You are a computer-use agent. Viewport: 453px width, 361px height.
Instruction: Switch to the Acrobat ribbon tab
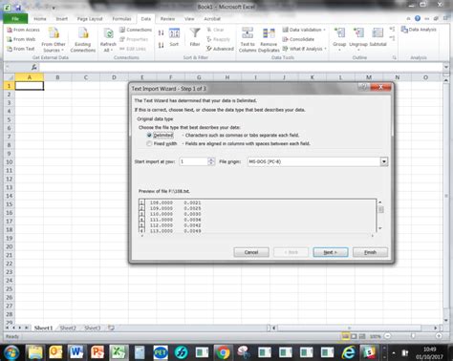[212, 19]
